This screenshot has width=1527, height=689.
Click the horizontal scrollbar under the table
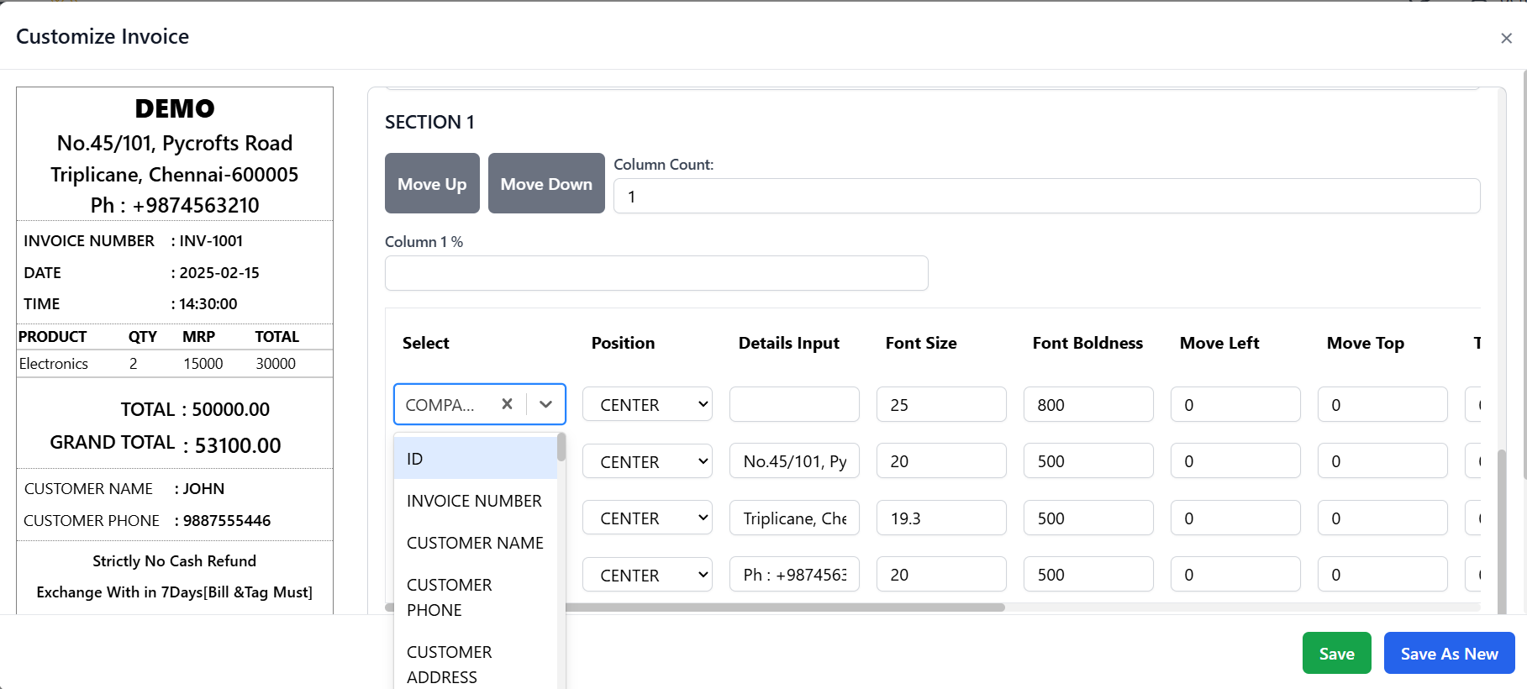coord(784,607)
